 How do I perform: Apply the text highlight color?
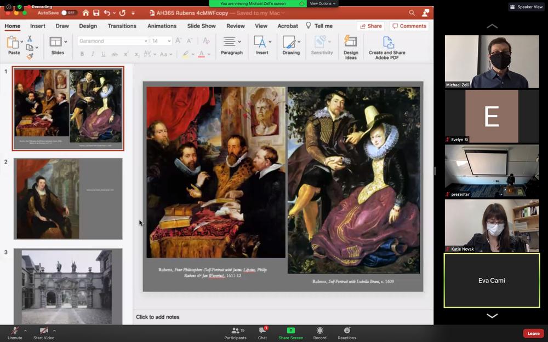tap(185, 54)
